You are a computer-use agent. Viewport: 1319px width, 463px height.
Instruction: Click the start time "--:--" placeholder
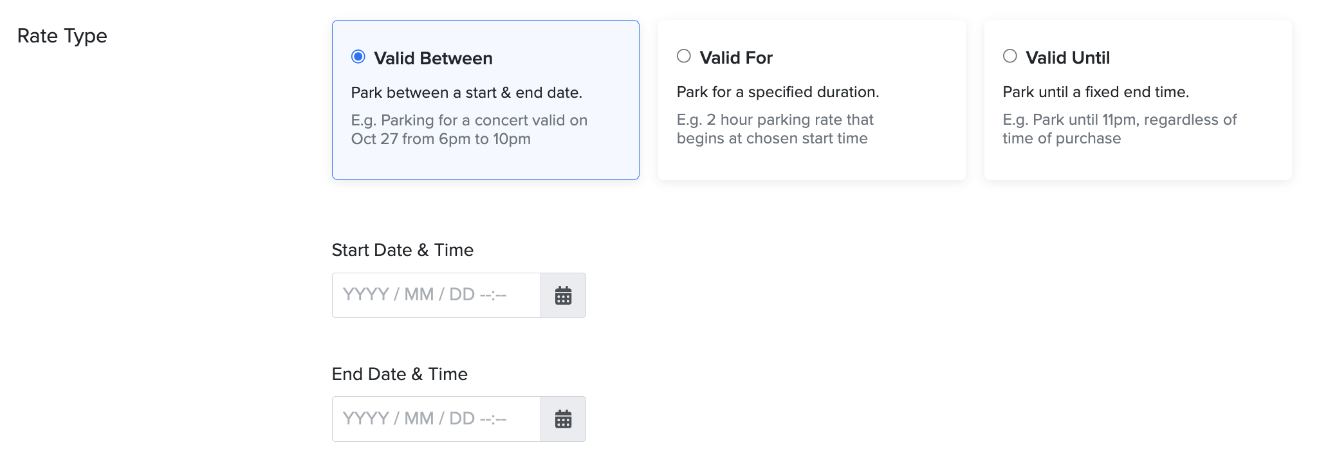click(493, 295)
